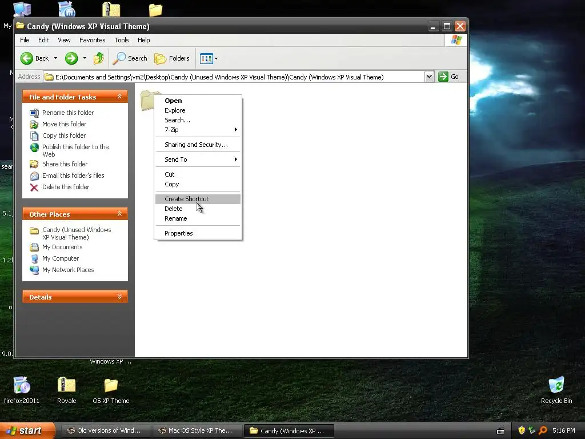Image resolution: width=585 pixels, height=439 pixels.
Task: Click Candy (Windows XP ... taskbar button
Action: coord(289,431)
